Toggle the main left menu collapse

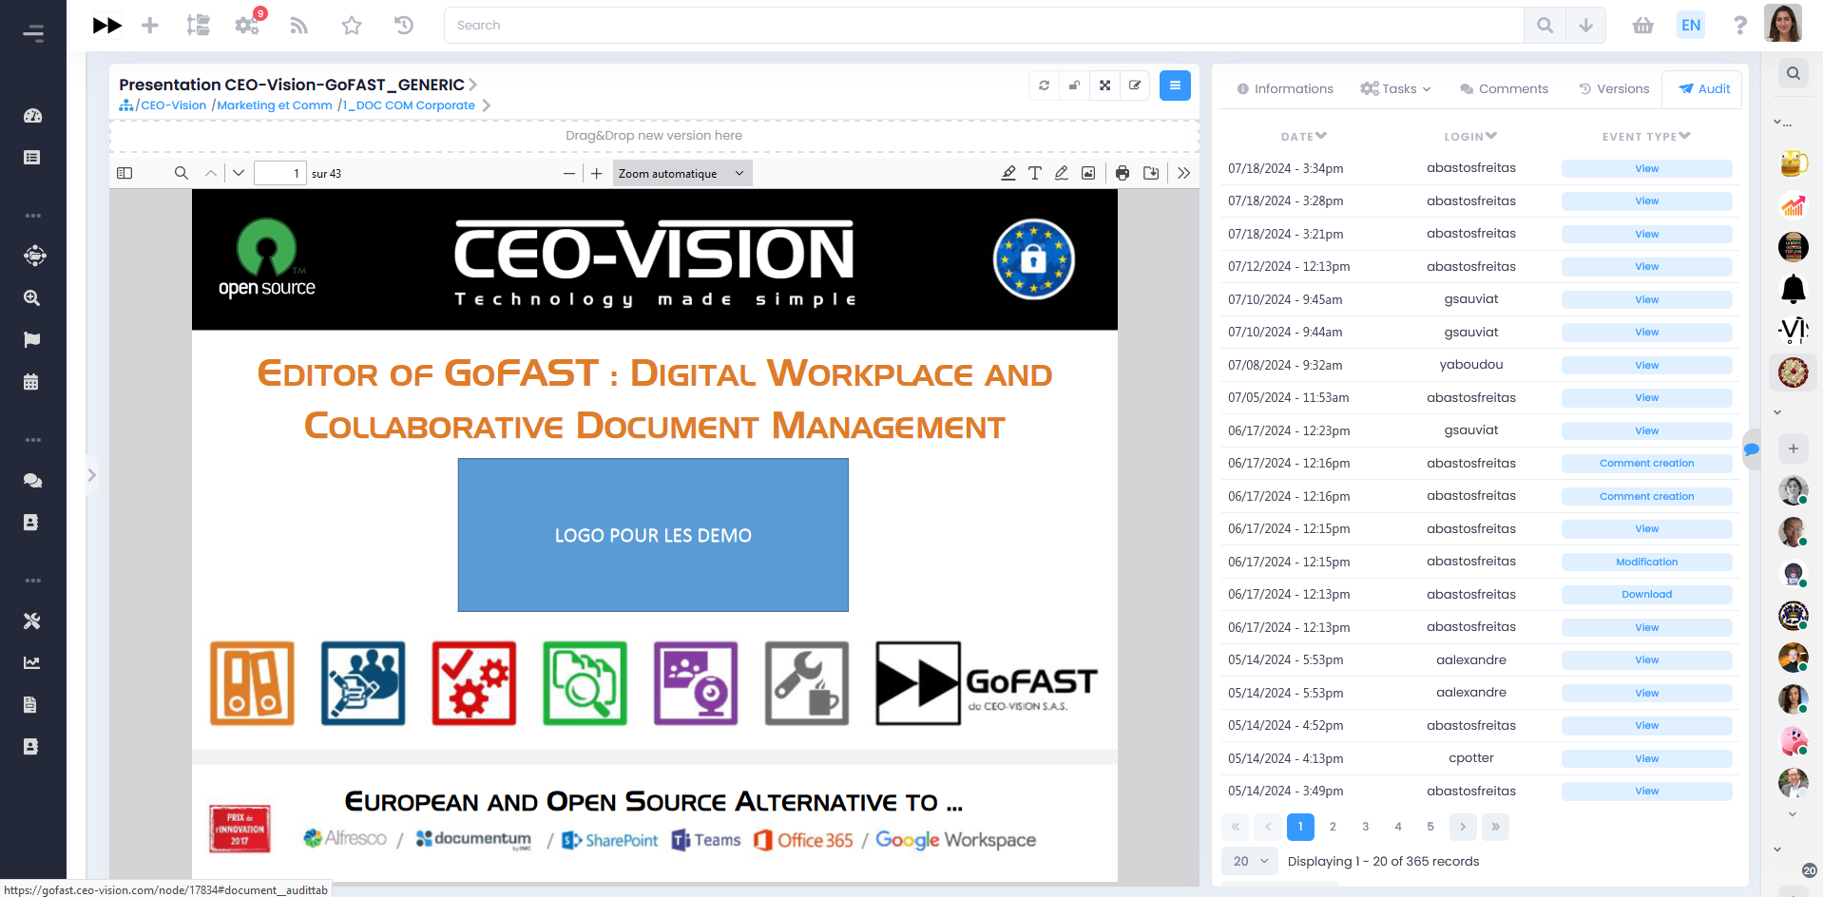click(x=33, y=33)
